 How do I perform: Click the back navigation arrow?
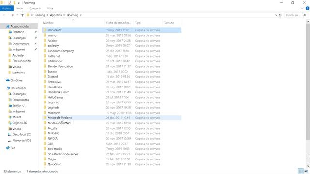[5, 15]
